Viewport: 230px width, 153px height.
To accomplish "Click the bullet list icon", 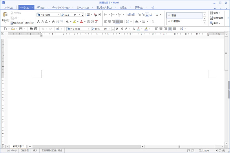I will click(x=106, y=15).
